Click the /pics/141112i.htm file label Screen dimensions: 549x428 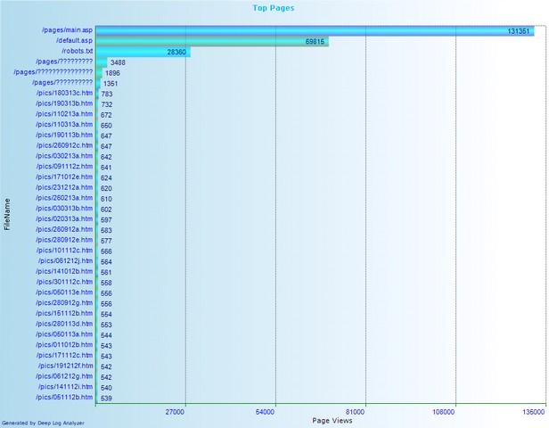(65, 387)
